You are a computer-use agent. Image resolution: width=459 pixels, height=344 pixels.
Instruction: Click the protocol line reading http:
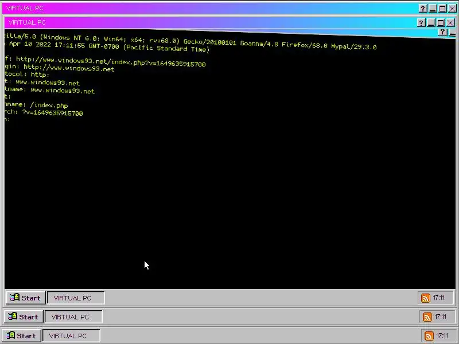[x=27, y=75]
